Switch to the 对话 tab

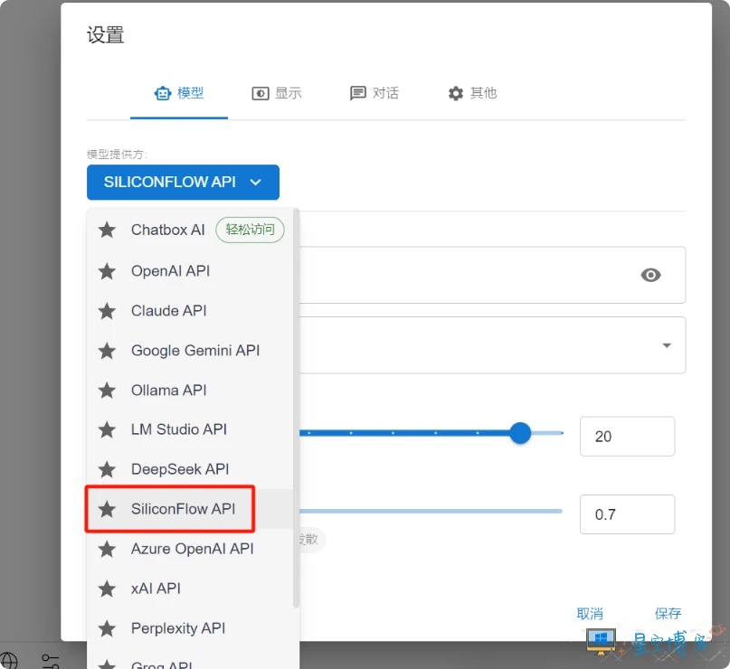click(374, 93)
